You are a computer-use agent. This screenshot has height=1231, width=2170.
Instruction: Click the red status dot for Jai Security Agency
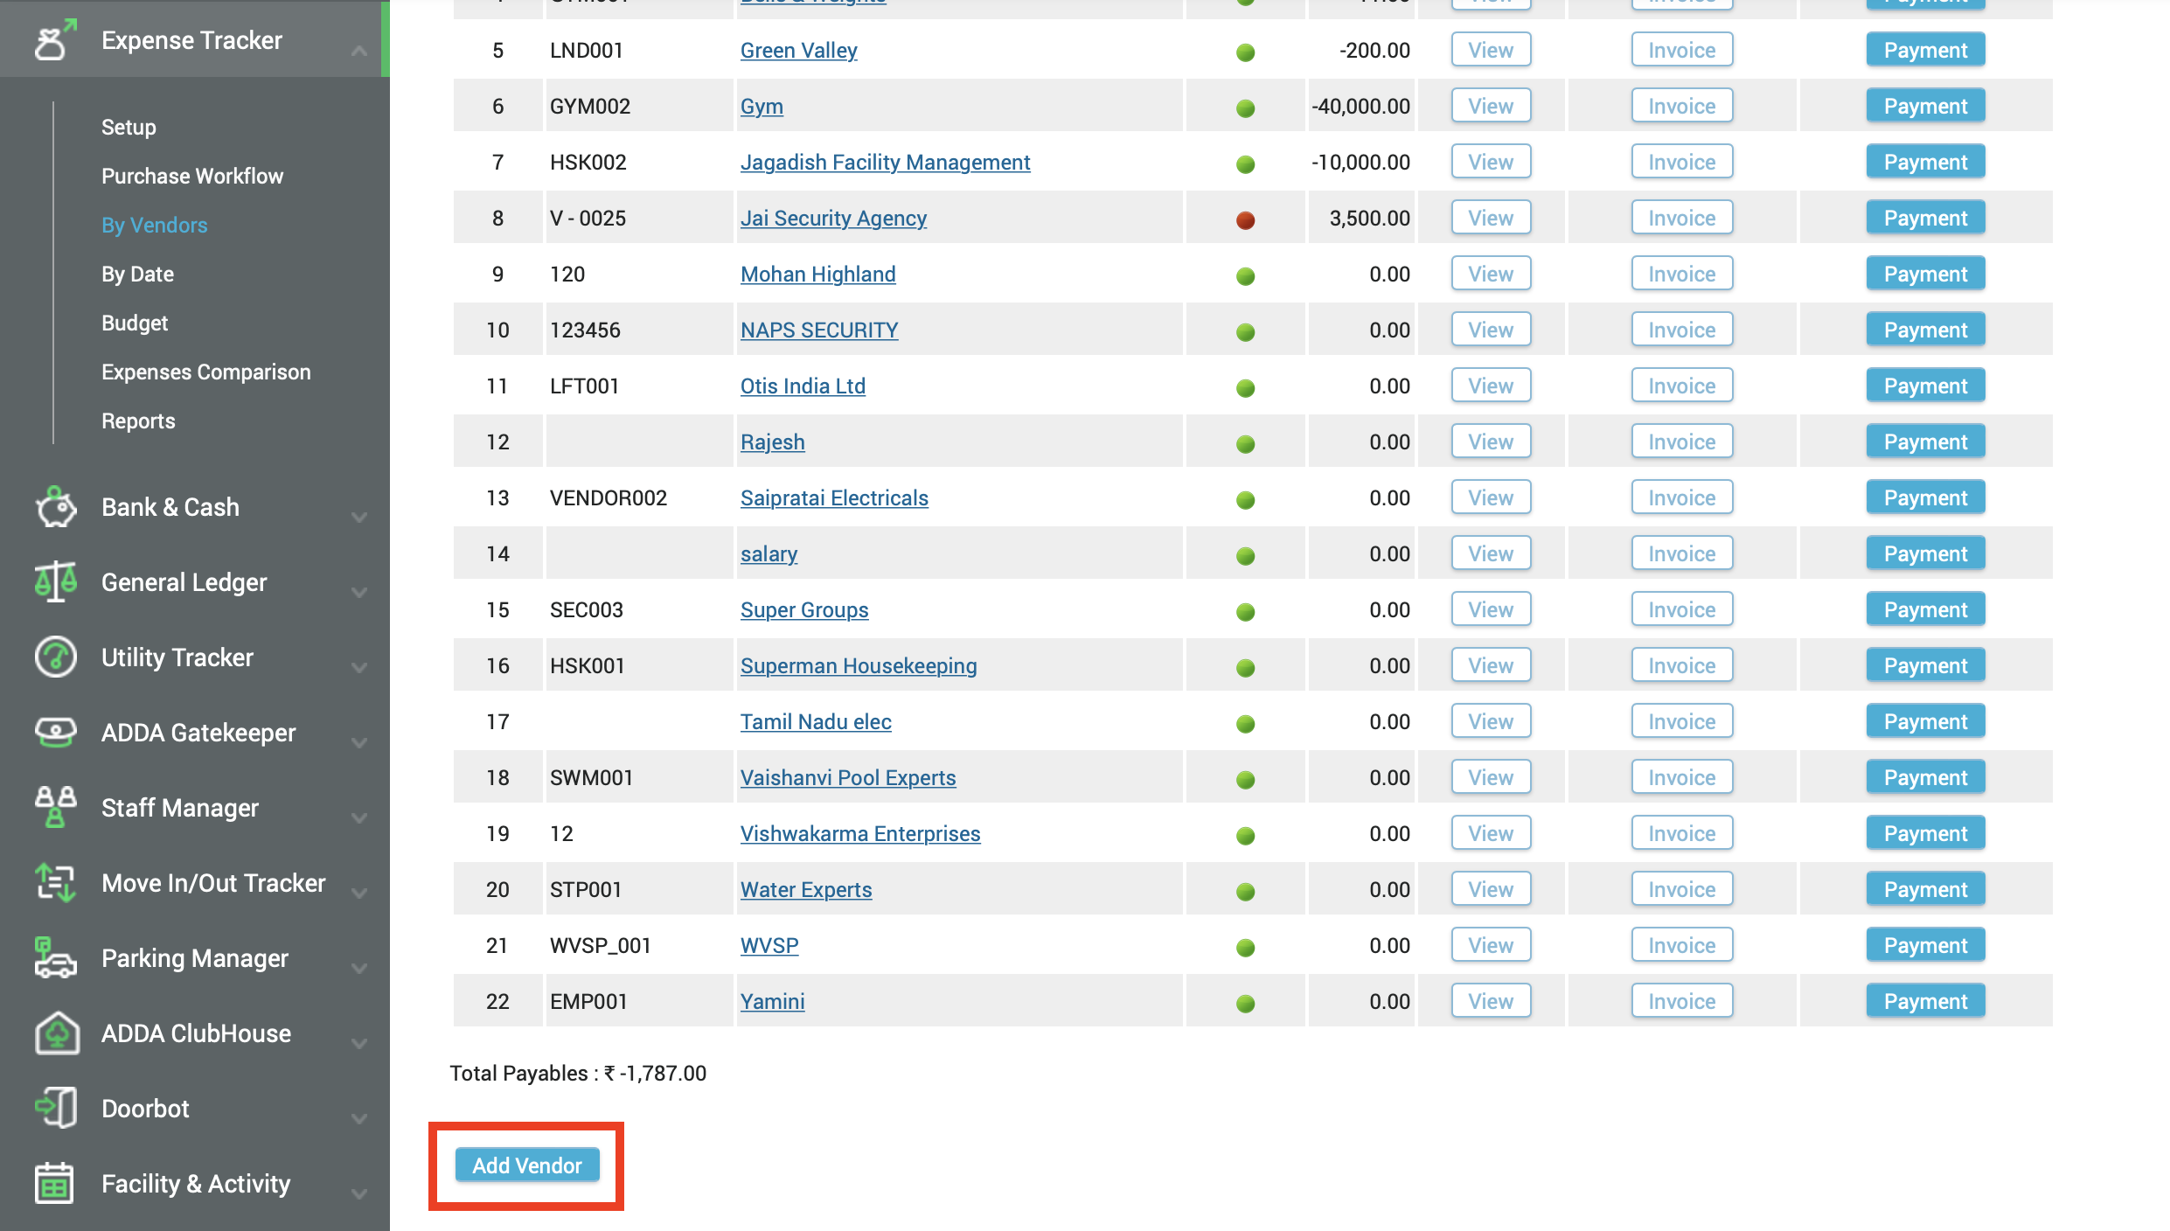[x=1245, y=219]
